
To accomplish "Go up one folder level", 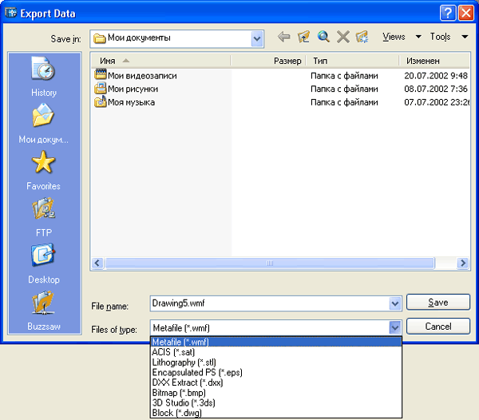I will click(303, 37).
